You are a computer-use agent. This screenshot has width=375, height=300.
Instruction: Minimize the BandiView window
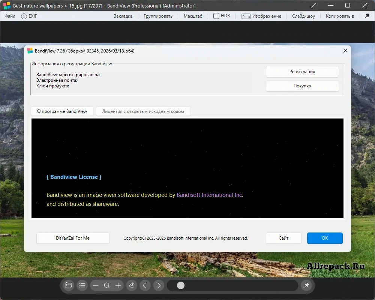tap(330, 5)
